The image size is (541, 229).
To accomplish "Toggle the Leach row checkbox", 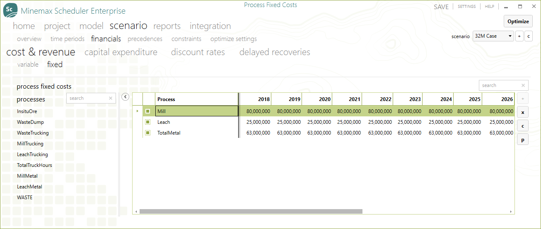I will click(x=148, y=122).
